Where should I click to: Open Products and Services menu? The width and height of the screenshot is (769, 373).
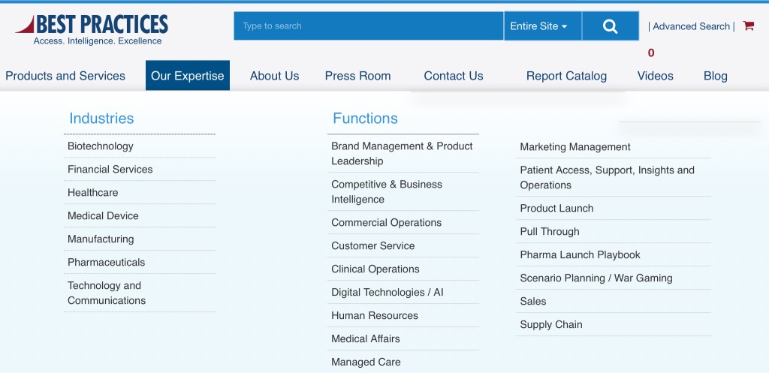(x=65, y=76)
